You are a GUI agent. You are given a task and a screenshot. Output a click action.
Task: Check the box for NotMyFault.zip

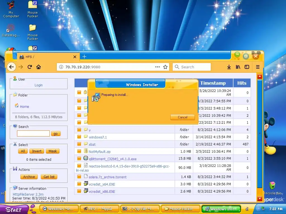79,151
